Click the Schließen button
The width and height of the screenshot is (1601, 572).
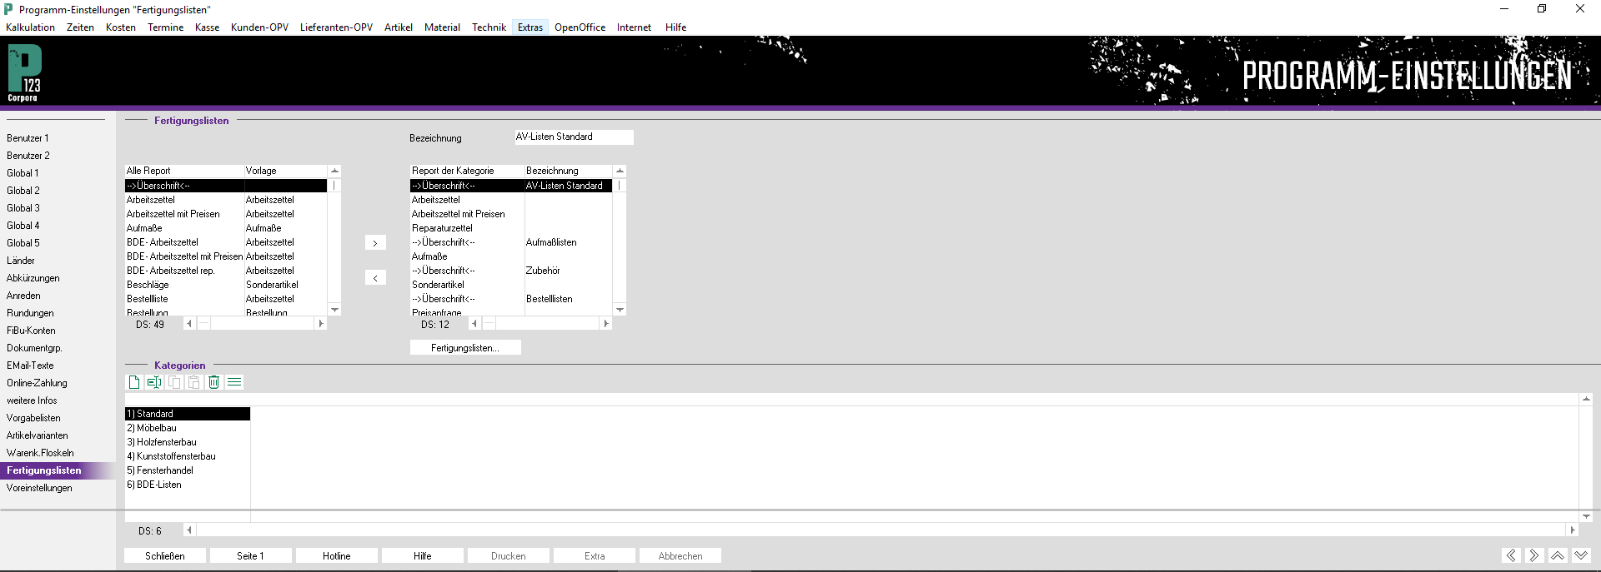click(x=165, y=555)
